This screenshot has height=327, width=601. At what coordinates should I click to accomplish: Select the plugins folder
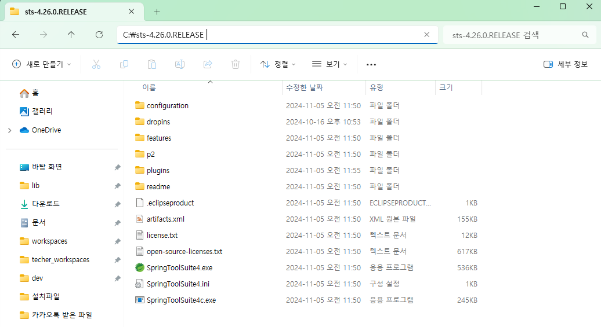[152, 170]
